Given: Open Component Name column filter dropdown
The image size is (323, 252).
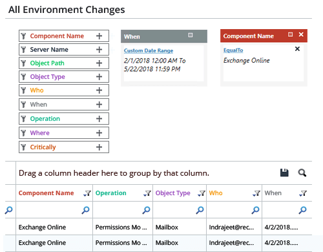Looking at the screenshot, I should (87, 193).
